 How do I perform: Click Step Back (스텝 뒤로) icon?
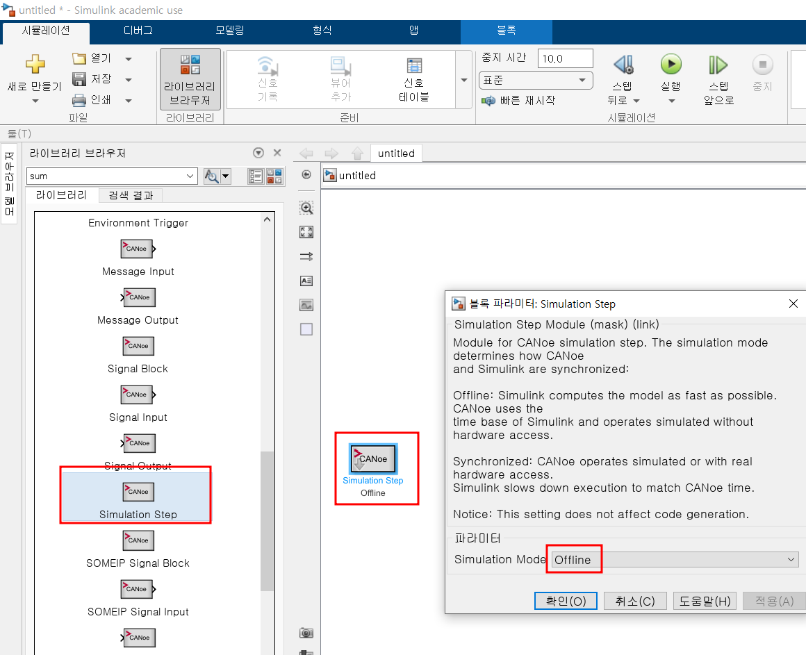point(623,65)
